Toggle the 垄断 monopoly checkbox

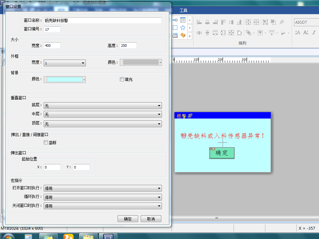[46, 143]
